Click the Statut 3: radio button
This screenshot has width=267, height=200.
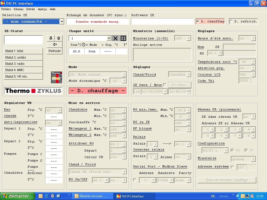[x=23, y=64]
